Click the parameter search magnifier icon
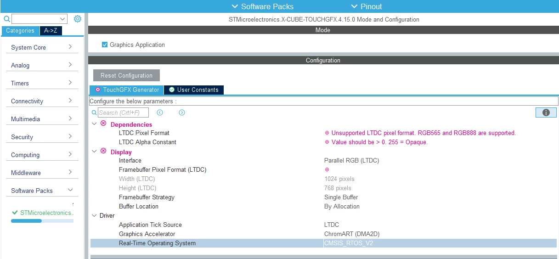Screen dimensions: 559x259 click(x=94, y=113)
